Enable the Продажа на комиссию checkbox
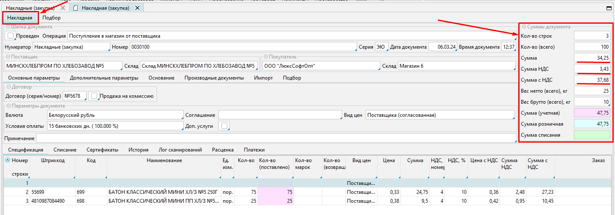This screenshot has width=615, height=215. point(94,96)
